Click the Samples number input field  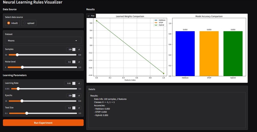pos(71,49)
